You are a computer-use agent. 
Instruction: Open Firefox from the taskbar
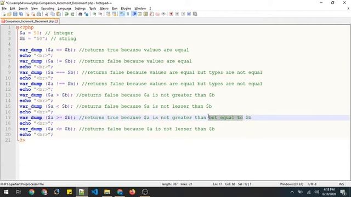pos(132,192)
